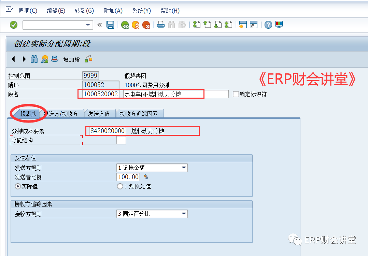Image resolution: width=368 pixels, height=256 pixels.
Task: Go to the last page icon
Action: [x=228, y=25]
